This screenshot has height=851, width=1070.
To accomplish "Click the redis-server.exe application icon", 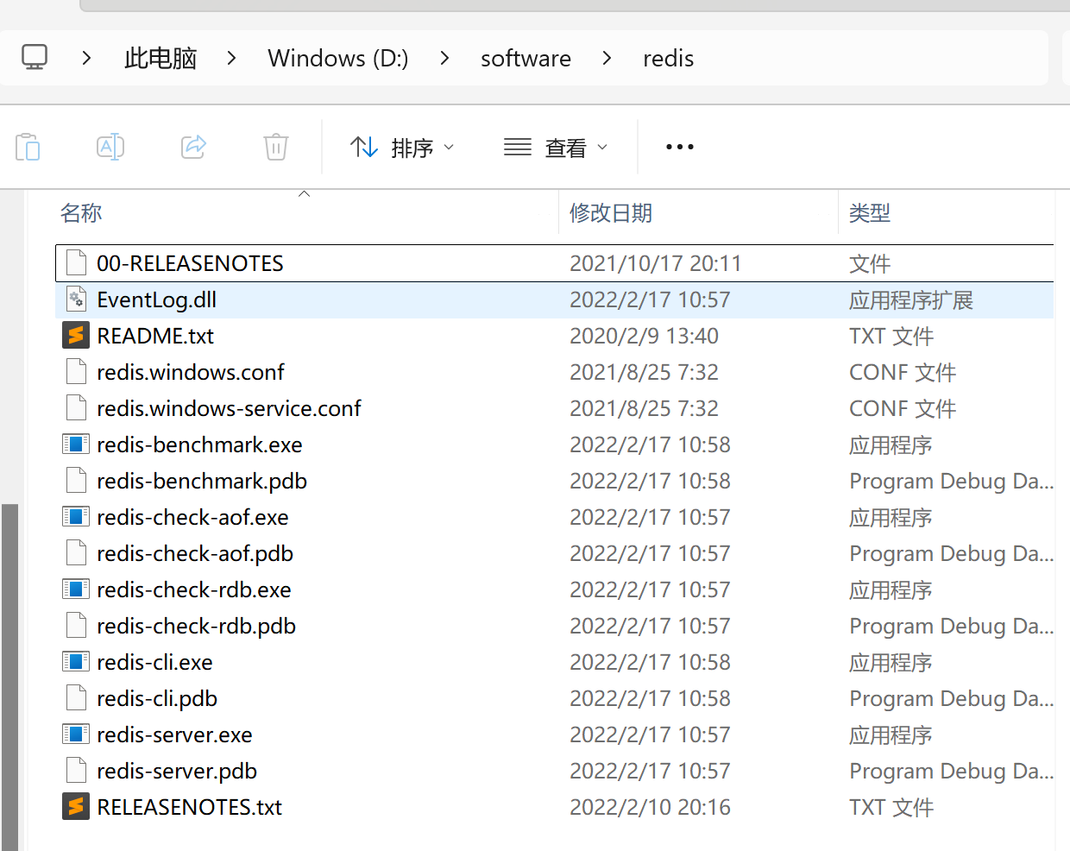I will 76,734.
